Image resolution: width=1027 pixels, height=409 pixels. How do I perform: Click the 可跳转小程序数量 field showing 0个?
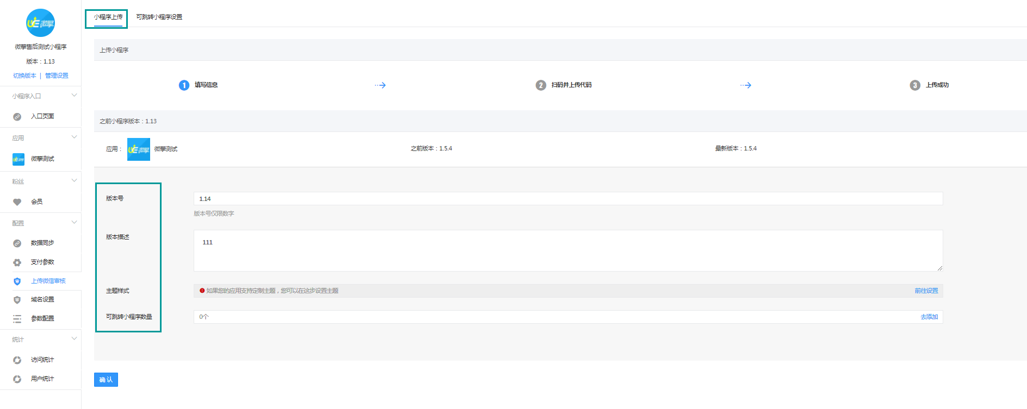568,317
